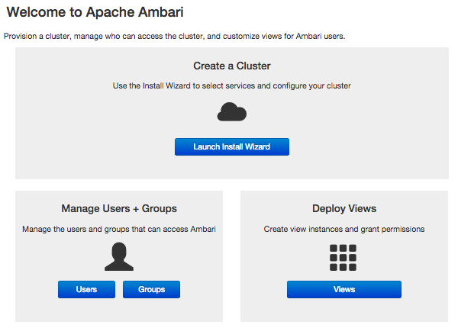The width and height of the screenshot is (458, 328).
Task: Click the center square of the grid icon
Action: click(343, 258)
